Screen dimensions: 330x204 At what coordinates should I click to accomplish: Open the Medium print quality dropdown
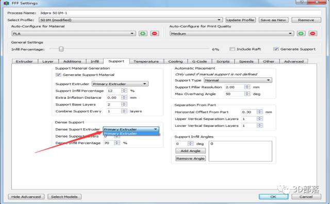tap(232, 33)
